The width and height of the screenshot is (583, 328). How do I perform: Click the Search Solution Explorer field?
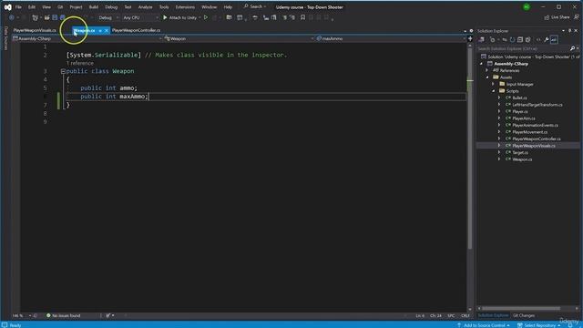[x=522, y=48]
